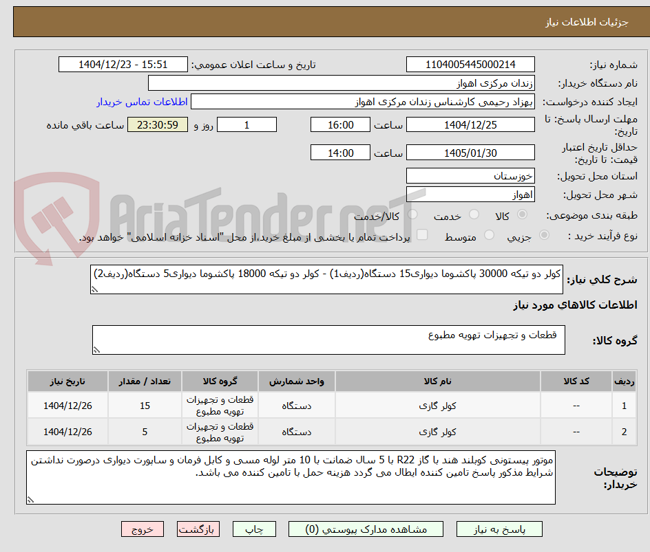Toggle the اسناد خزانه اسلامی payment checkbox
The image size is (650, 552).
(422, 234)
